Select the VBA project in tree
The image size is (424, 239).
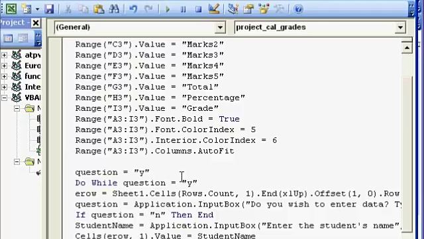[x=32, y=98]
